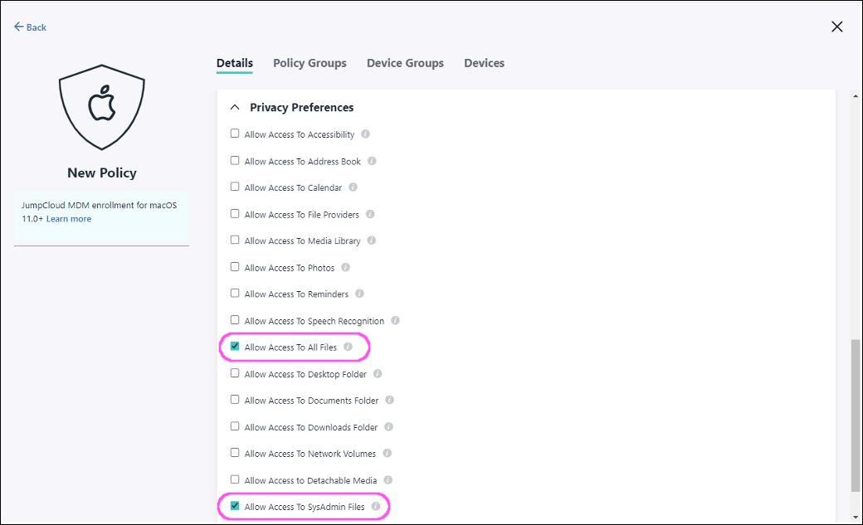
Task: Enable Allow Access To Desktop Folder
Action: coord(235,373)
